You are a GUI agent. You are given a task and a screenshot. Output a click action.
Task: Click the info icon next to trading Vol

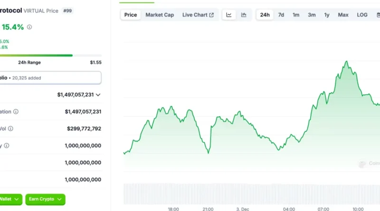10,128
